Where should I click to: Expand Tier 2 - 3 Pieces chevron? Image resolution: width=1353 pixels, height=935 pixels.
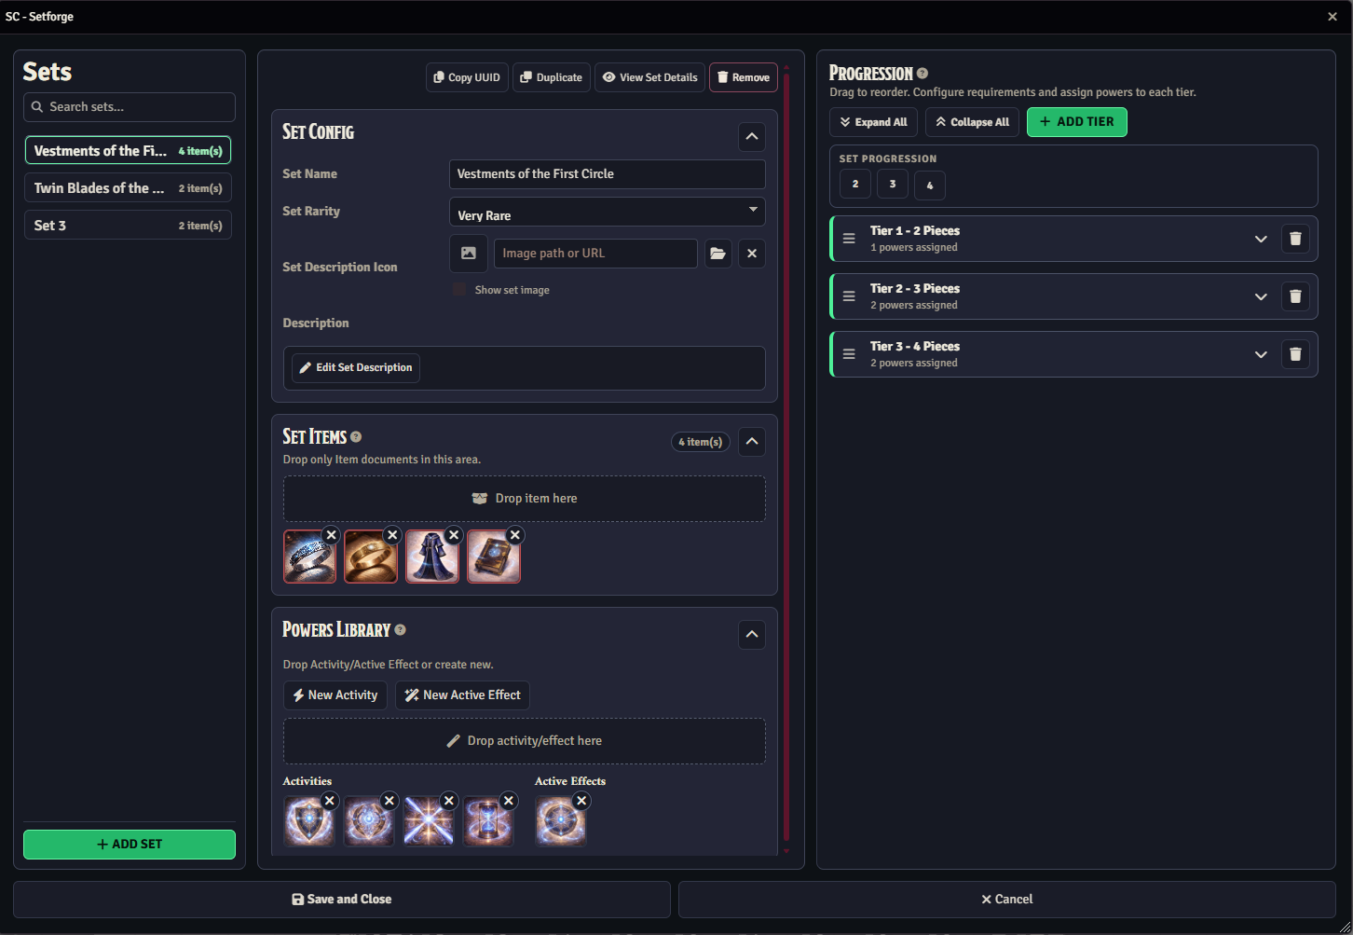point(1261,296)
